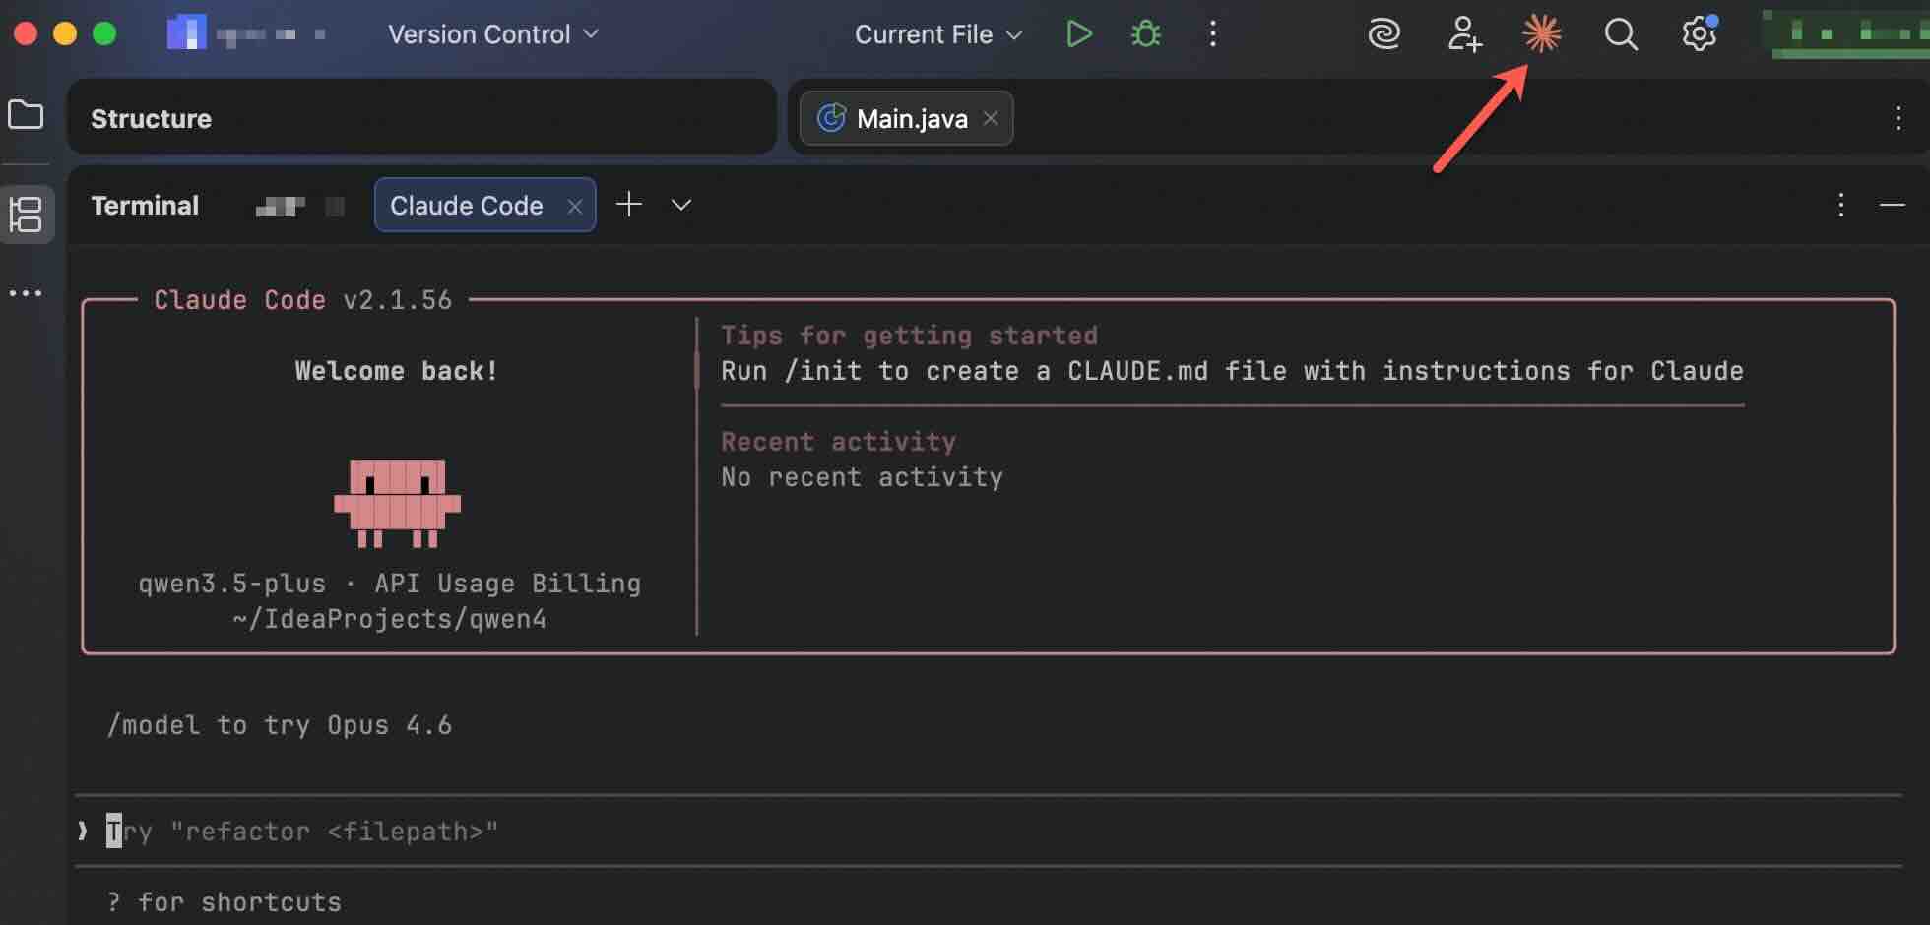Toggle the Structure tool window icon
Viewport: 1930px width, 925px height.
(26, 214)
